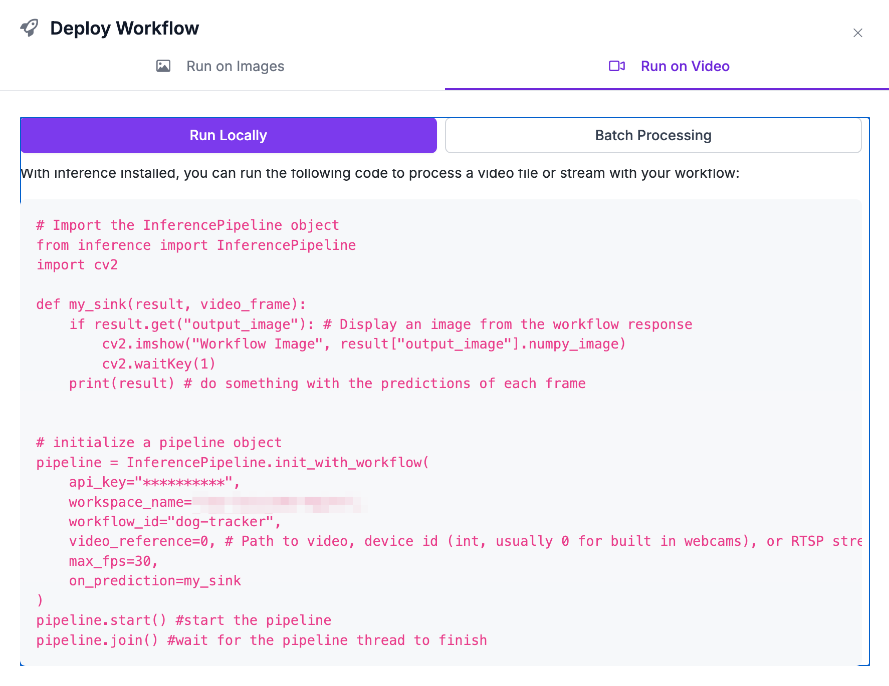Click the 'cv2.waitKey(1)' code line
This screenshot has height=686, width=889.
(159, 364)
